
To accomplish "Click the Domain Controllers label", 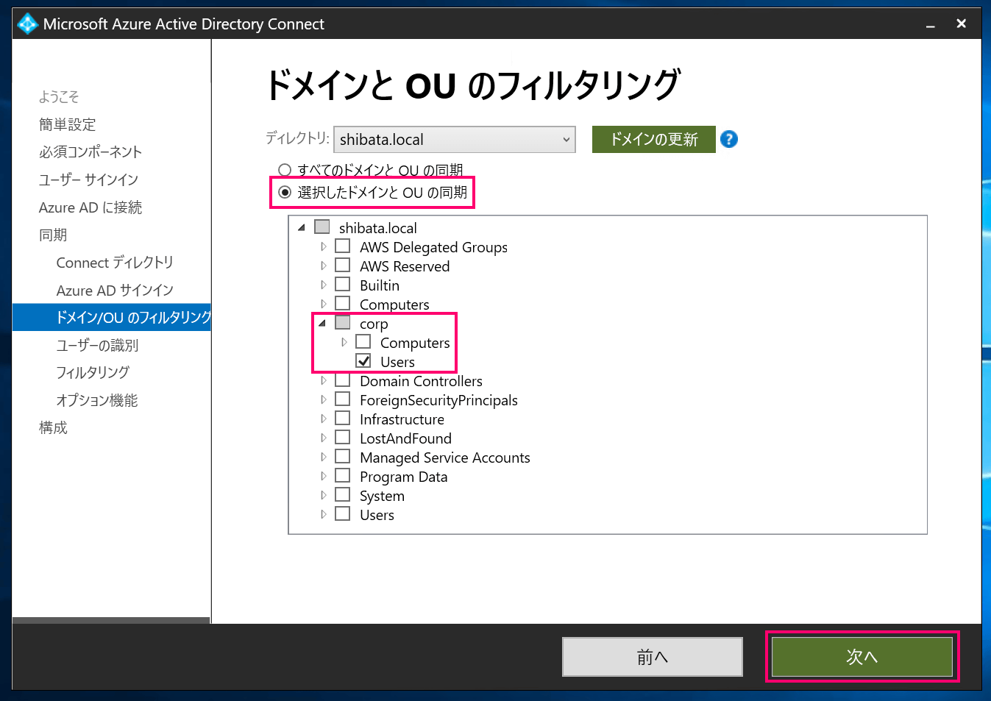I will (x=421, y=381).
